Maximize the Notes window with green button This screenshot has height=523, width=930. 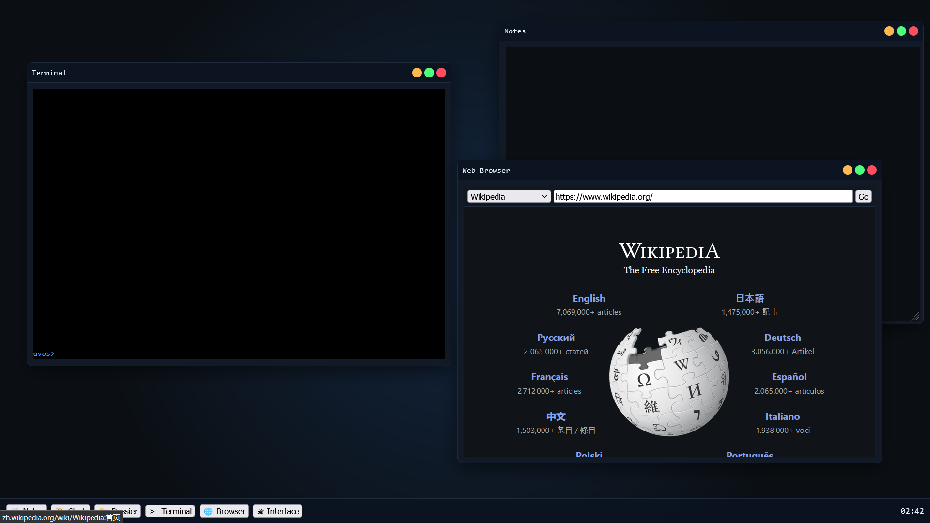coord(901,31)
